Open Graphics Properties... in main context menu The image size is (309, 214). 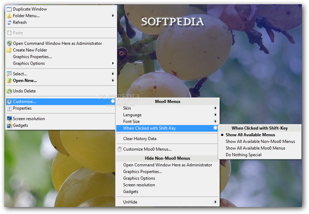click(x=61, y=57)
